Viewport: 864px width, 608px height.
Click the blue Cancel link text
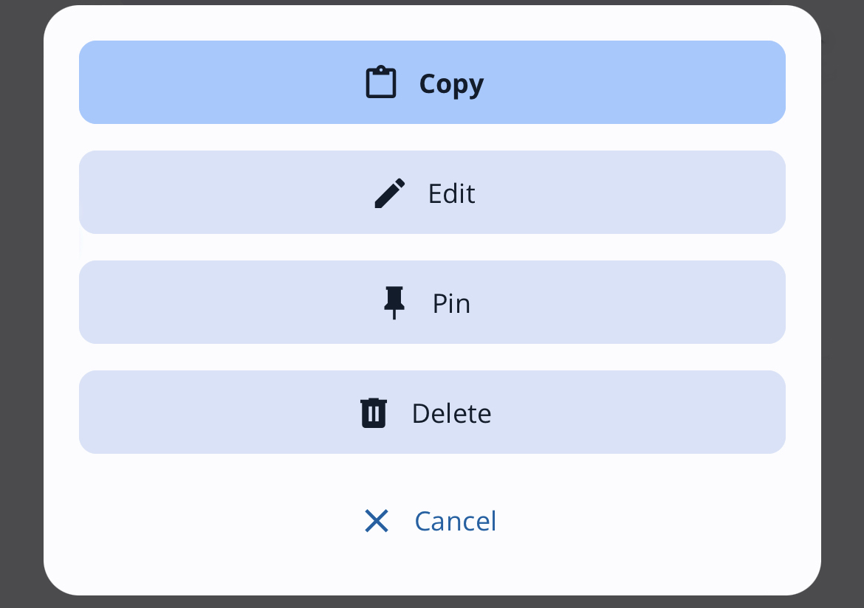pos(455,521)
